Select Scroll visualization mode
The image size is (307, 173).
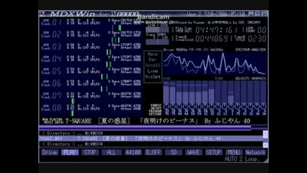point(153,65)
